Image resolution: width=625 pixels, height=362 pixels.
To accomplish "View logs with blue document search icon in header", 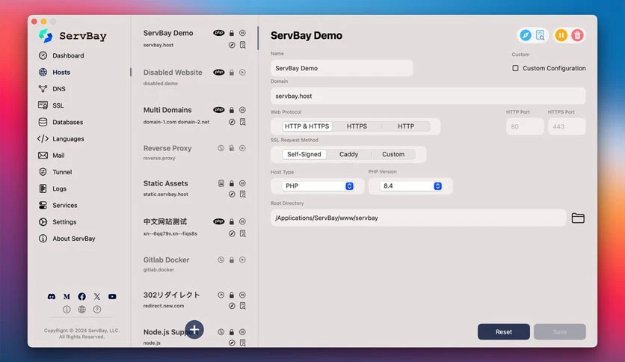I will tap(540, 35).
